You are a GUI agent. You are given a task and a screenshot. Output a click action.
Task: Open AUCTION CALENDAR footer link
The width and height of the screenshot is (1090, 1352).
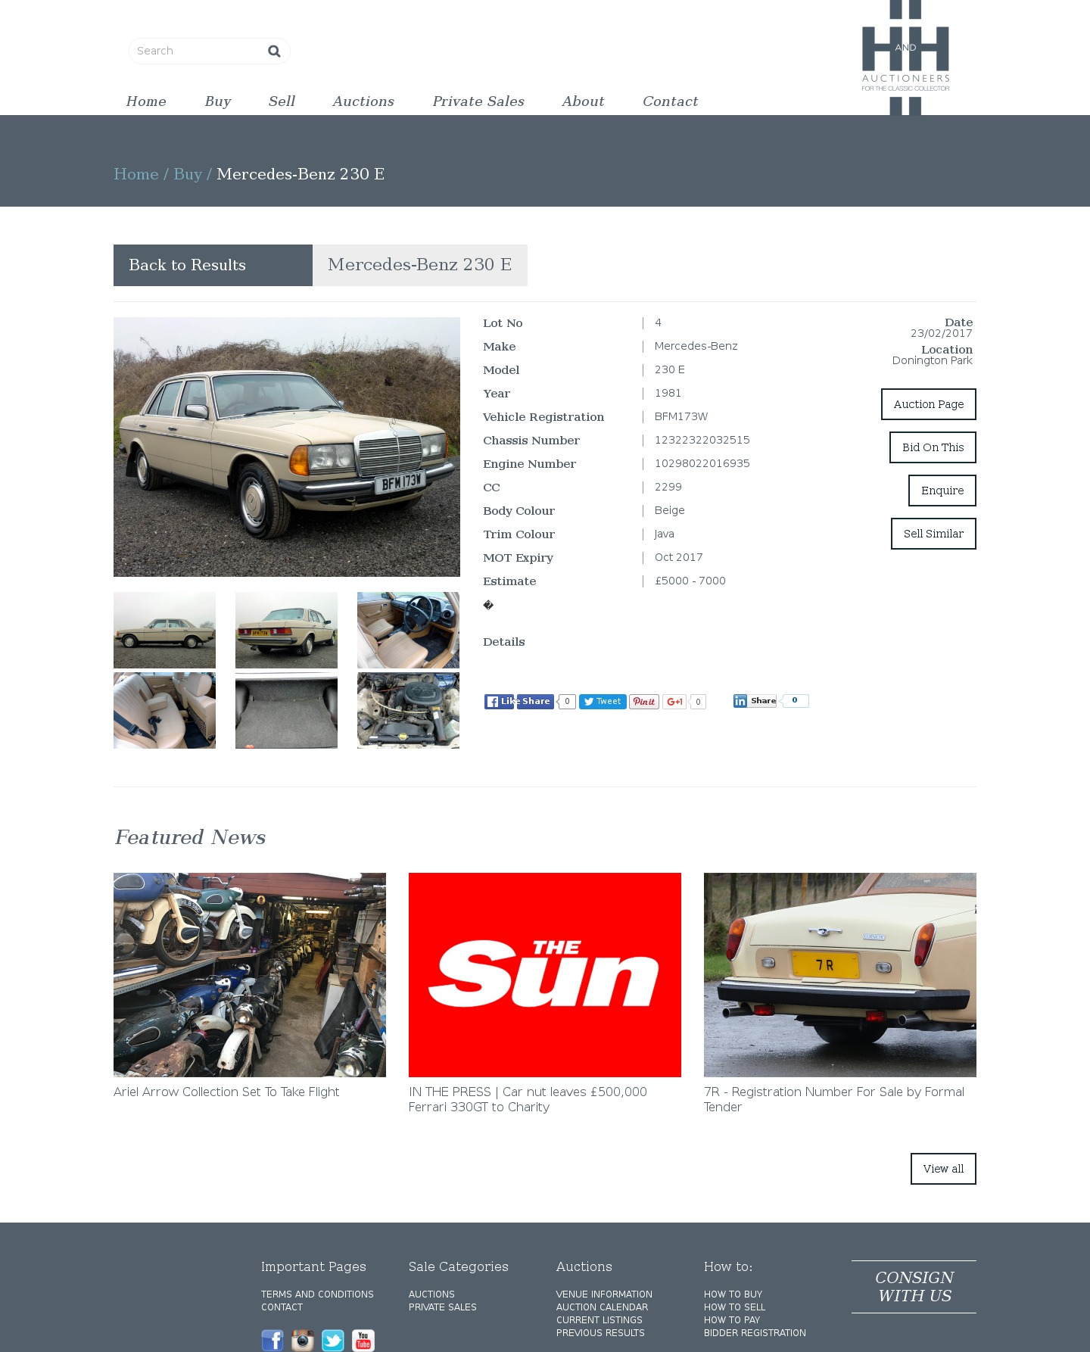click(602, 1307)
